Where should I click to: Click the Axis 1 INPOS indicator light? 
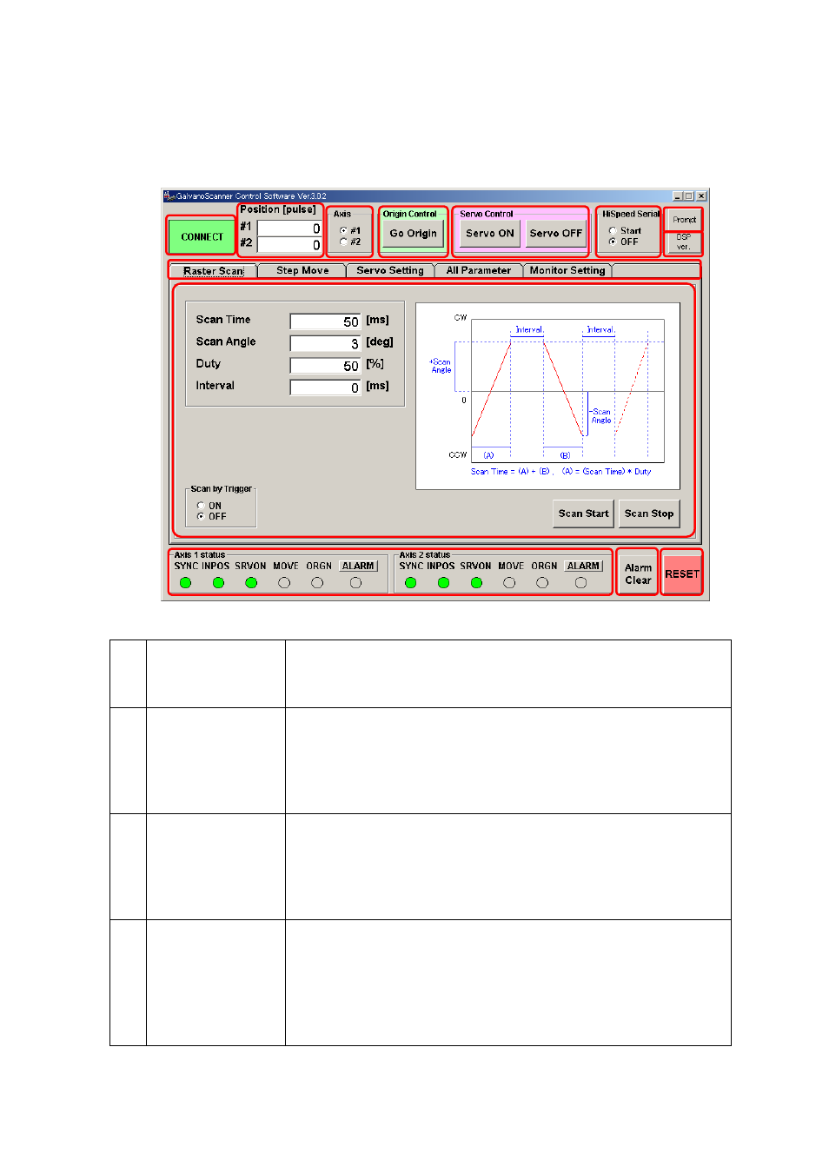coord(218,583)
